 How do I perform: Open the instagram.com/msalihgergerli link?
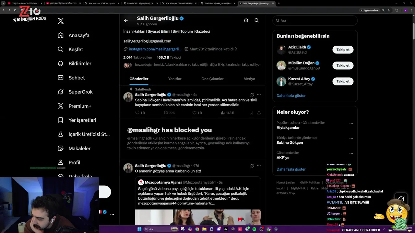click(x=155, y=49)
